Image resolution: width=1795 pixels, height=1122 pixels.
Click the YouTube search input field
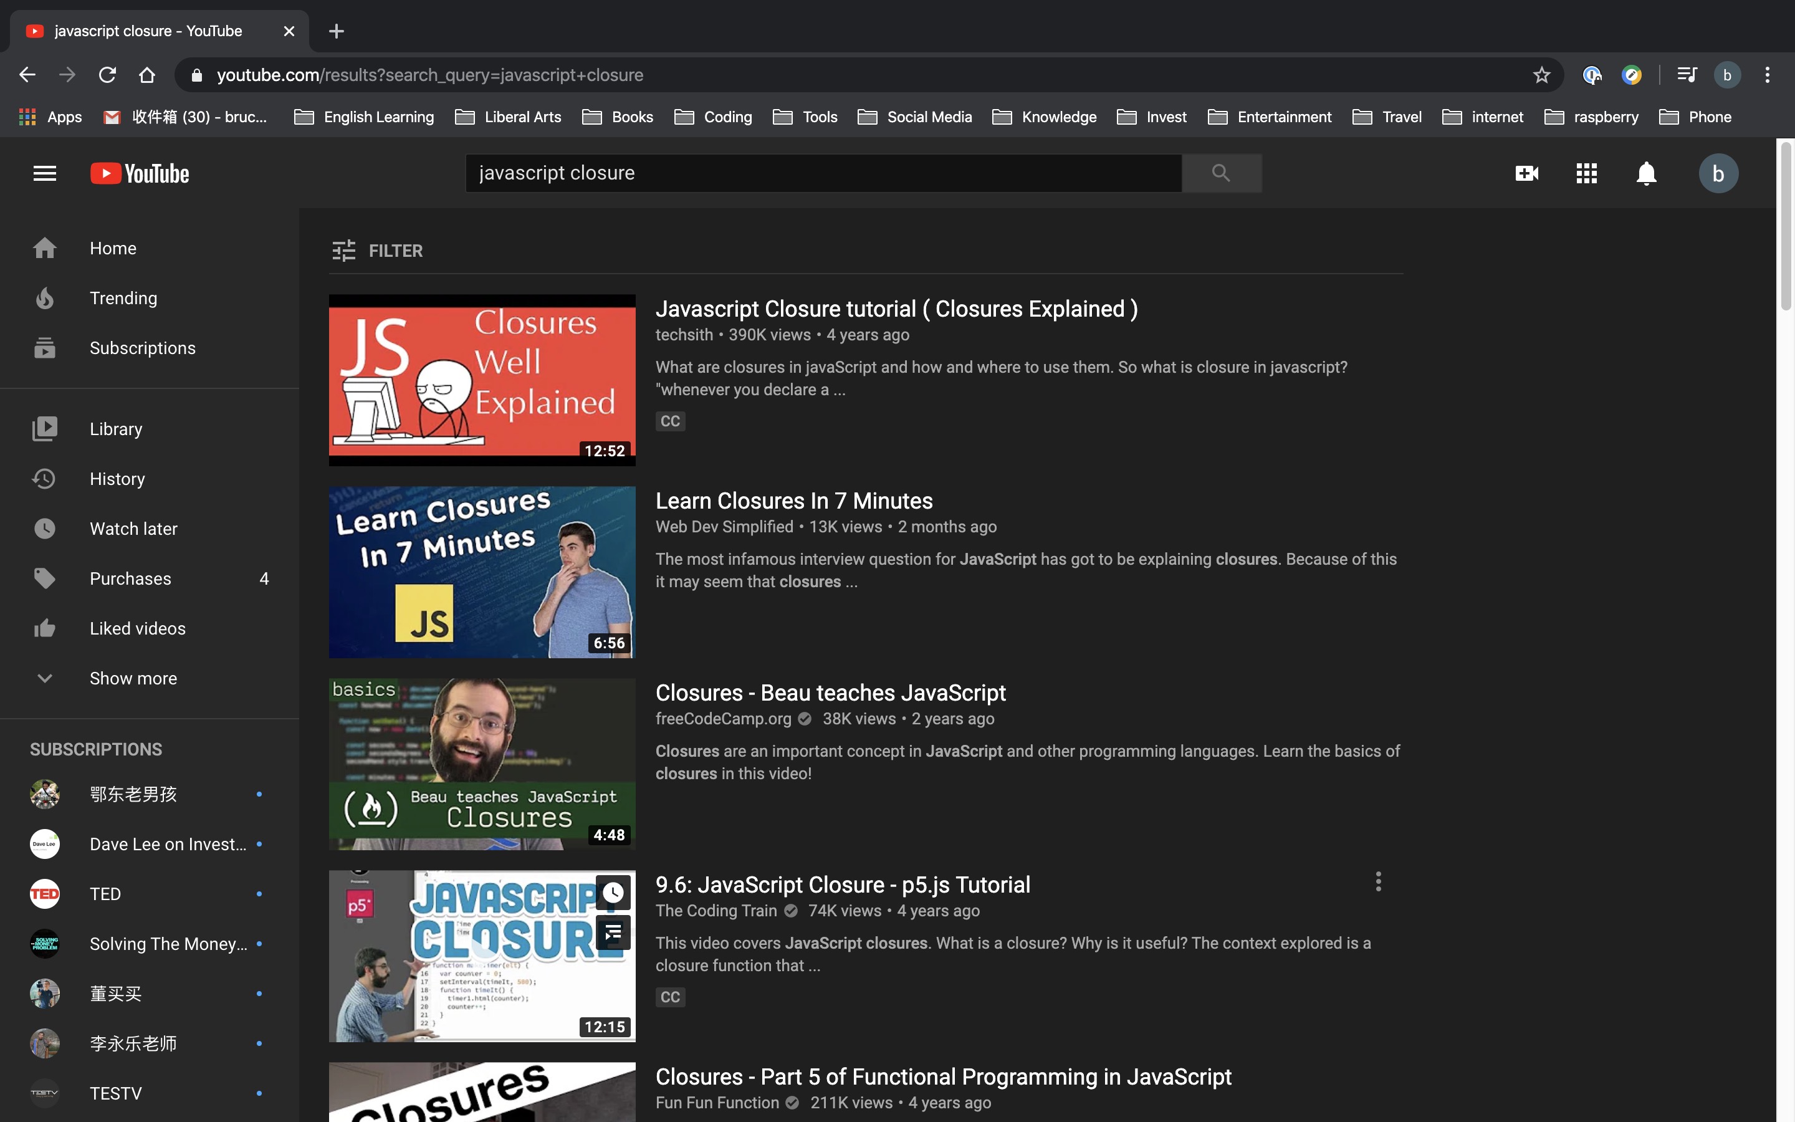point(823,173)
